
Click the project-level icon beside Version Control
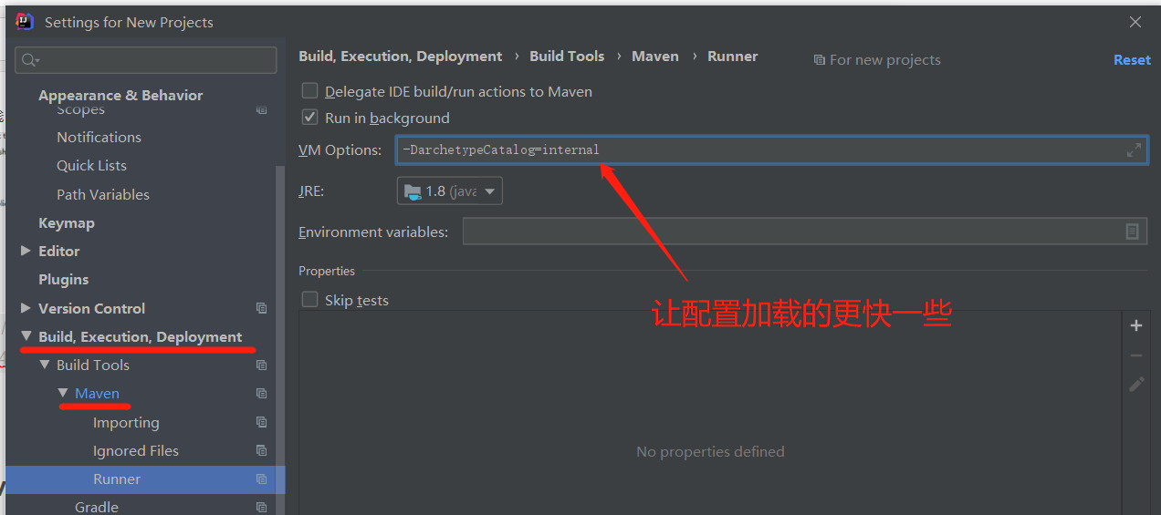click(x=262, y=308)
